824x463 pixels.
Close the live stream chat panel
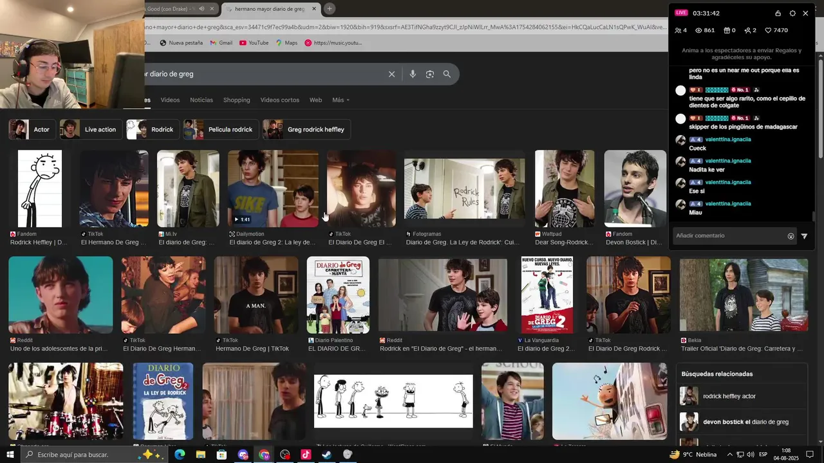(805, 13)
